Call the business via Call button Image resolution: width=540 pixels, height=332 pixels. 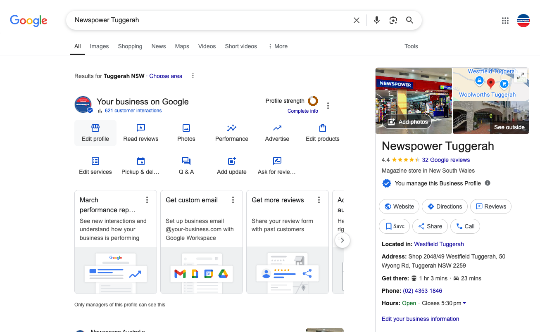coord(465,226)
